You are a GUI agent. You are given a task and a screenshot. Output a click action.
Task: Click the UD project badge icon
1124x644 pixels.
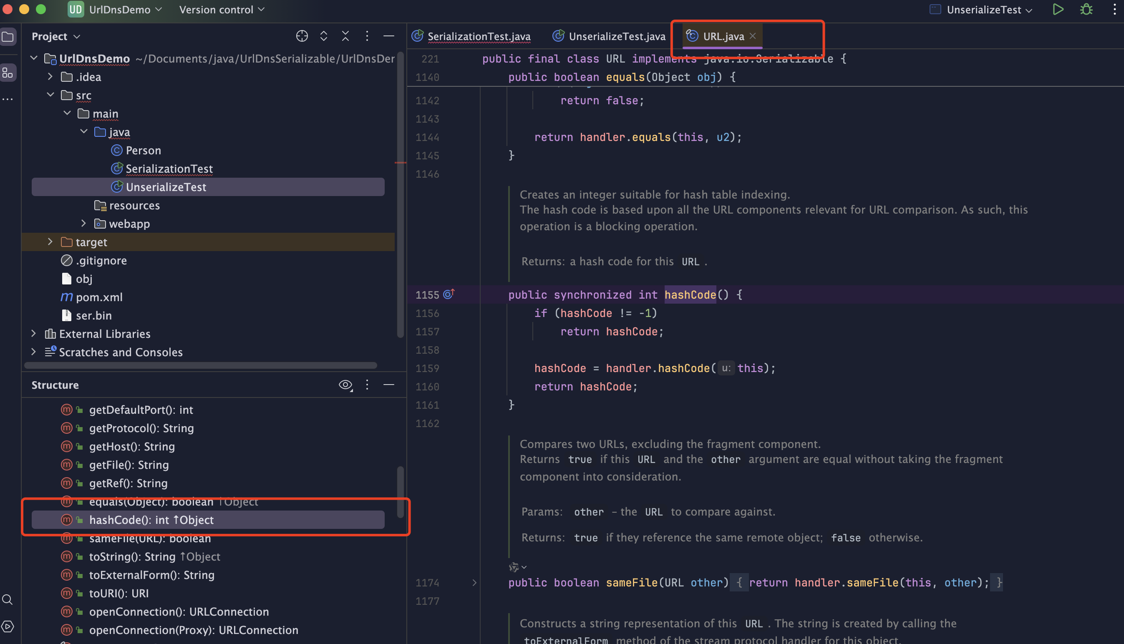[x=76, y=10]
